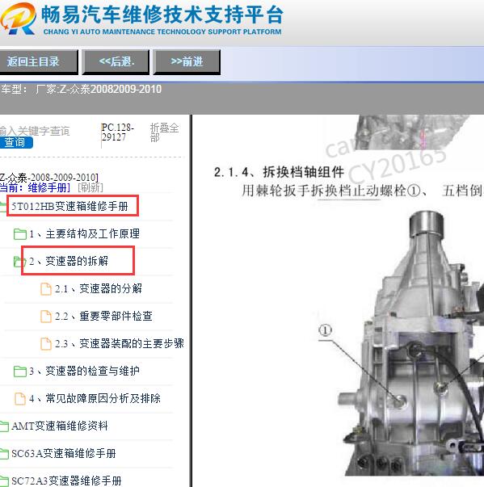Open the 2.1、变速器的分解 page
The image size is (484, 487).
(98, 289)
